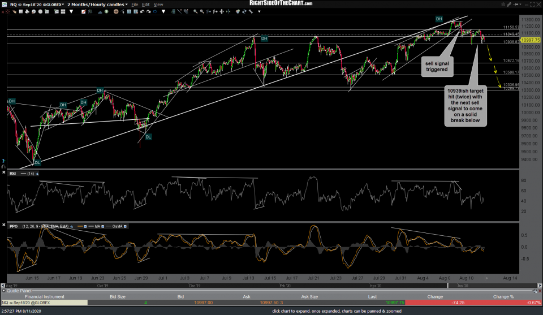Close the RSI indicator panel
This screenshot has width=543, height=315.
click(4, 172)
